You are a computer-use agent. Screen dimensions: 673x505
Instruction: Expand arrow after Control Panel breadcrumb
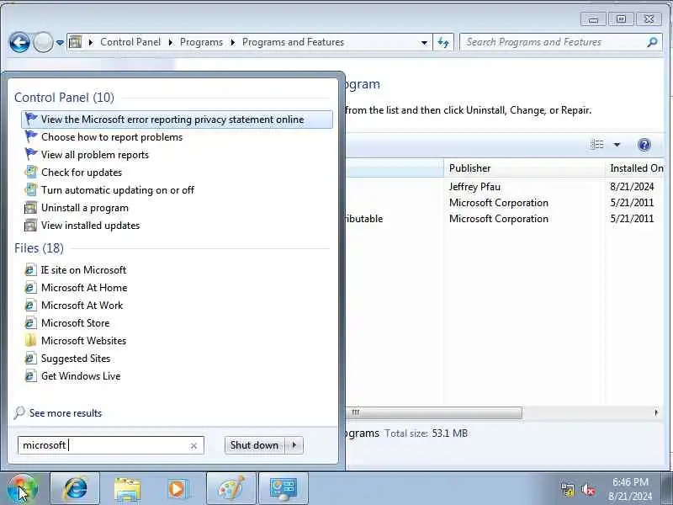click(x=171, y=43)
